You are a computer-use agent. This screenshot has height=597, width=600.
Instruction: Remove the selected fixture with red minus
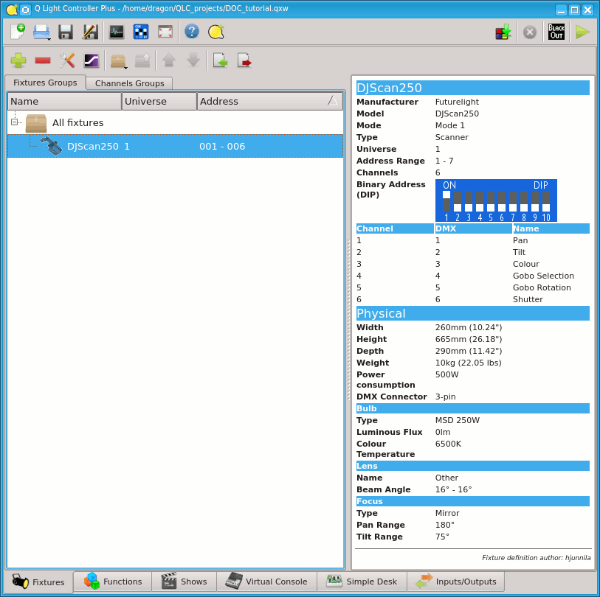click(43, 60)
